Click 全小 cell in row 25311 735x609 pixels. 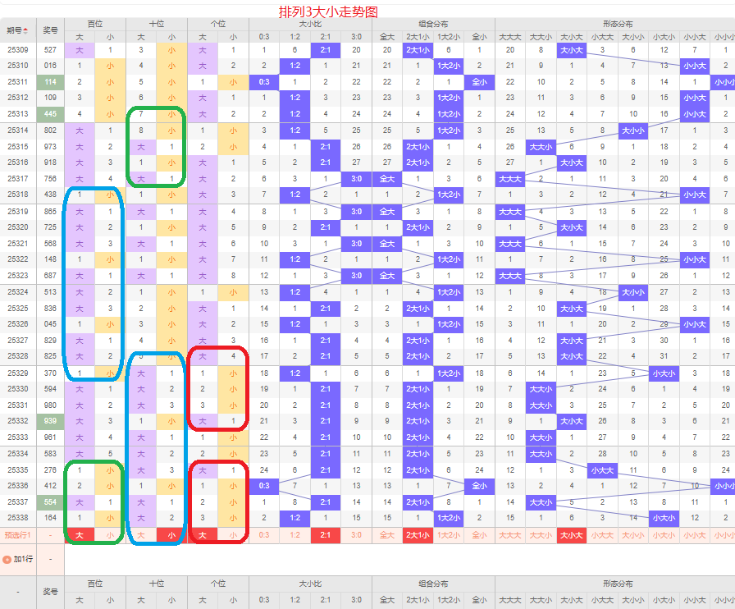pyautogui.click(x=479, y=82)
